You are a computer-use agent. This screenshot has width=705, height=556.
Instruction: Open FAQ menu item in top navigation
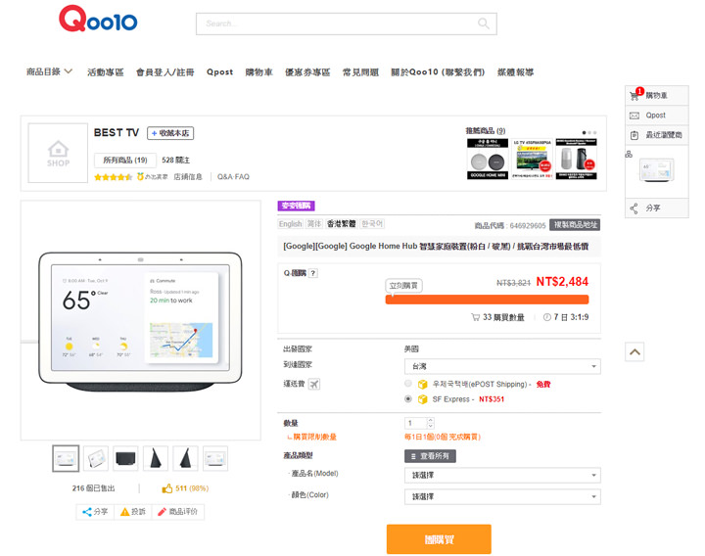pos(360,71)
